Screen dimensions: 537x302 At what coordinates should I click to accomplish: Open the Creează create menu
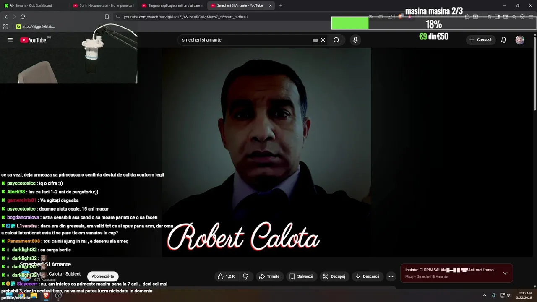[480, 40]
